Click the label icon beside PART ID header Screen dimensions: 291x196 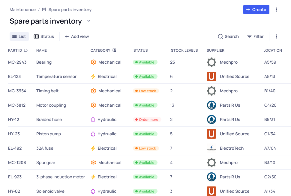[x=26, y=50]
